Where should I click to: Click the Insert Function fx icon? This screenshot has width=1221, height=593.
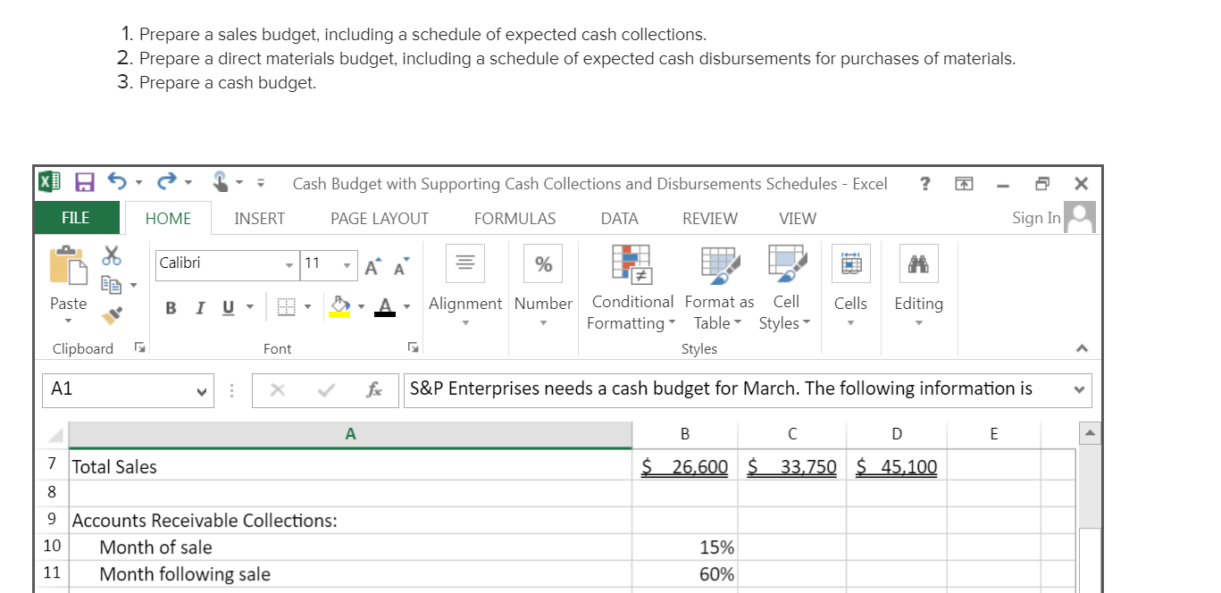[x=373, y=390]
